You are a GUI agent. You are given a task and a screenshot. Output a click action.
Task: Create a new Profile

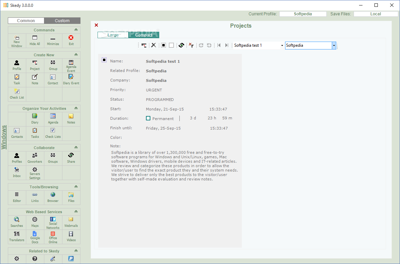coord(17,65)
